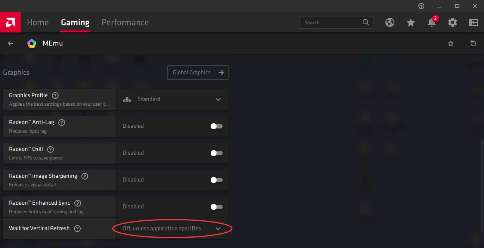Open the settings gear
484x248 pixels.
453,22
